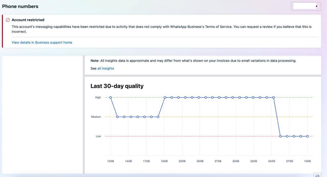Click the High label on the chart axis
Screen dimensions: 327x177
click(x=98, y=97)
